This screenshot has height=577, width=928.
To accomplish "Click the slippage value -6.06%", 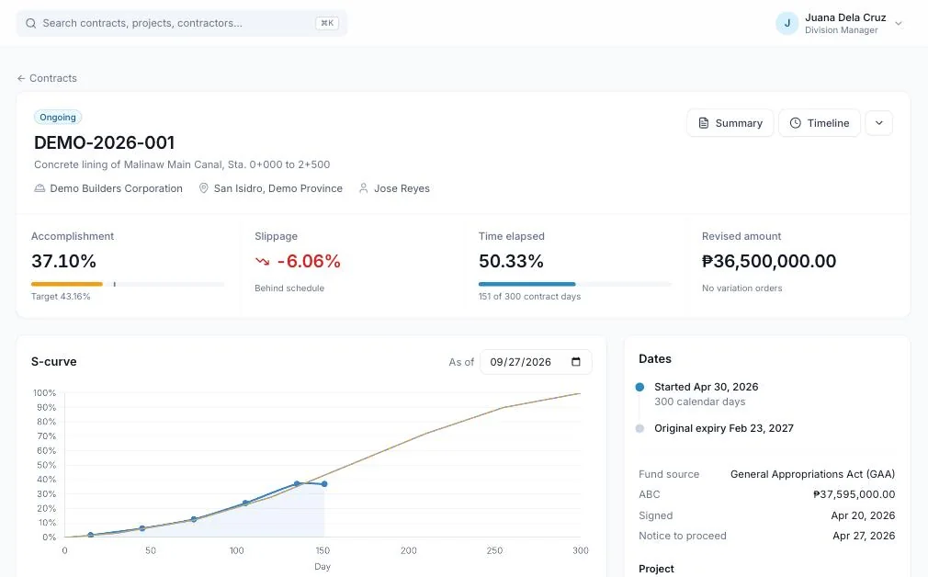I will coord(309,261).
